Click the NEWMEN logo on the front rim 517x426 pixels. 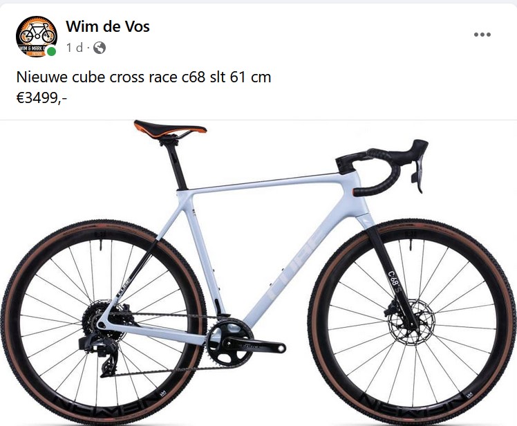(x=412, y=403)
